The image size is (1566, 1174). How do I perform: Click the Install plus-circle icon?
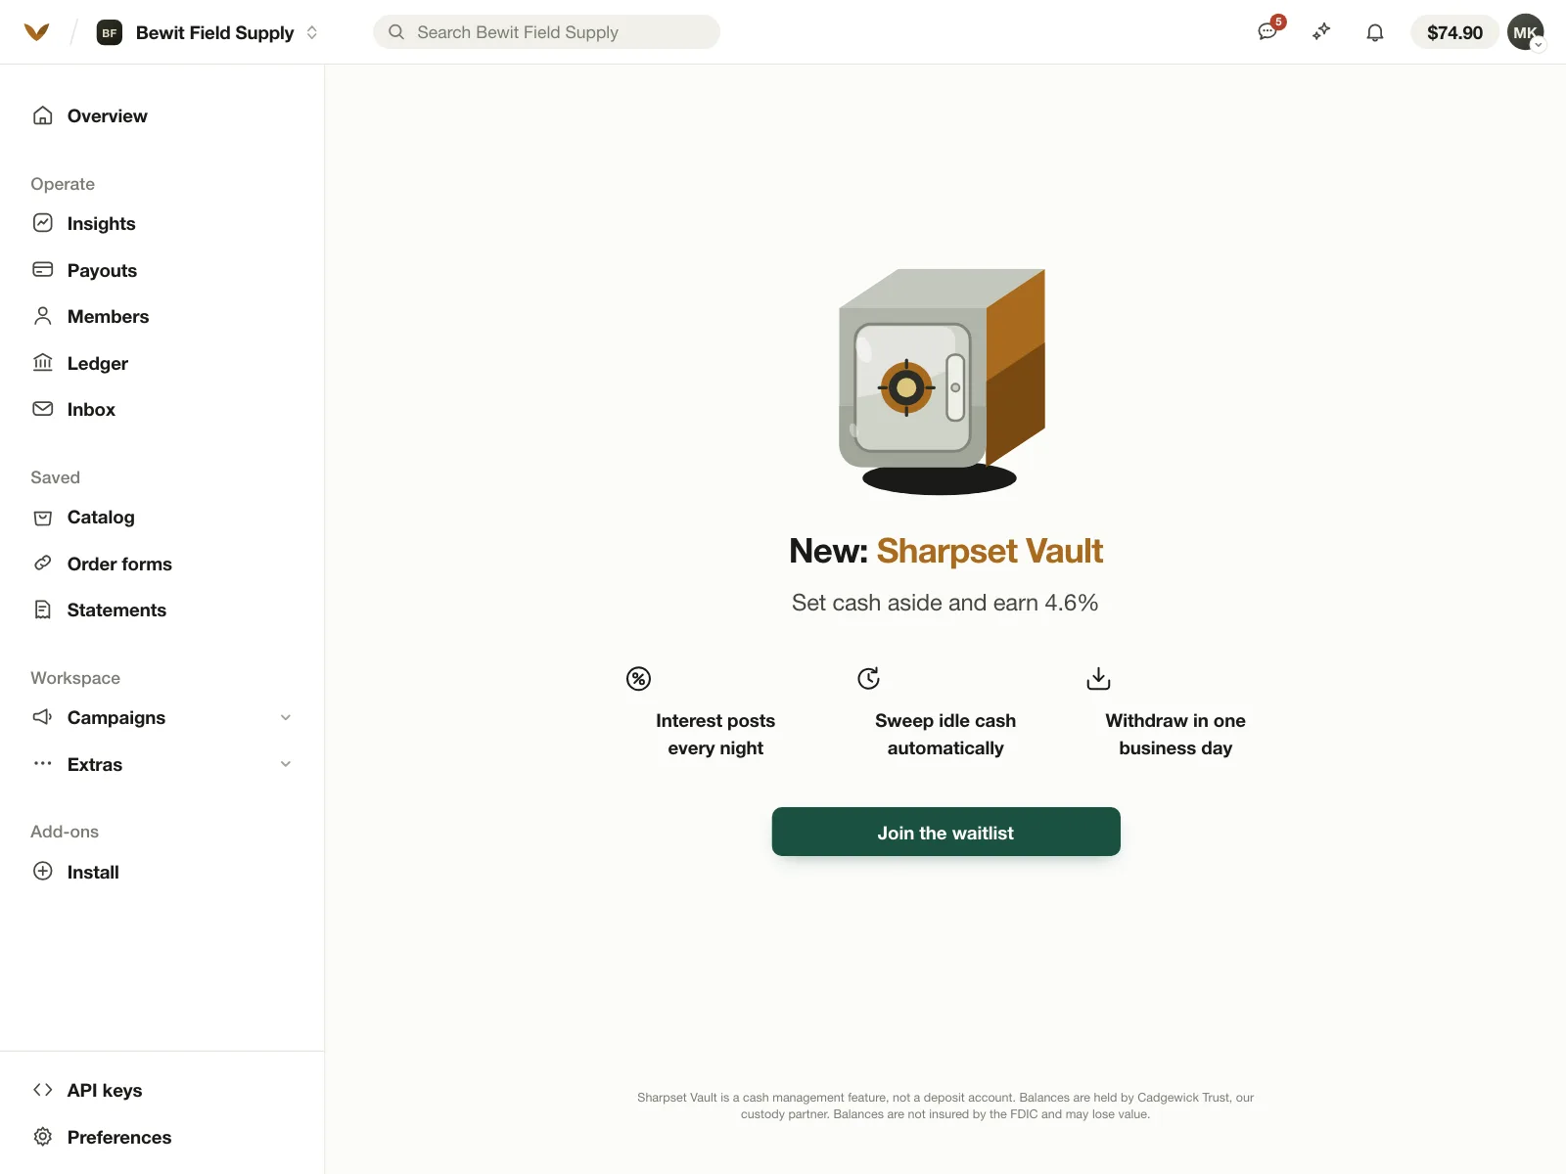(43, 871)
